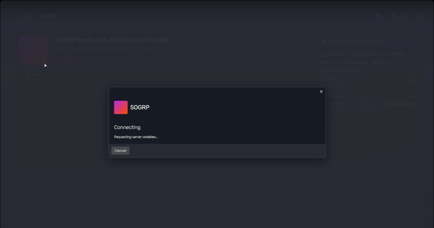Favorite the server with heart icon
Image resolution: width=434 pixels, height=228 pixels.
coord(89,60)
